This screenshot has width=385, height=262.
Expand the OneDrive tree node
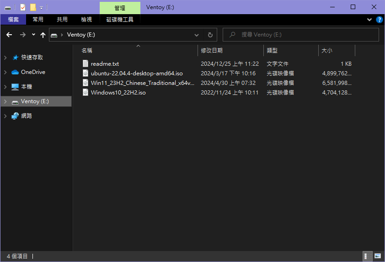pos(5,72)
